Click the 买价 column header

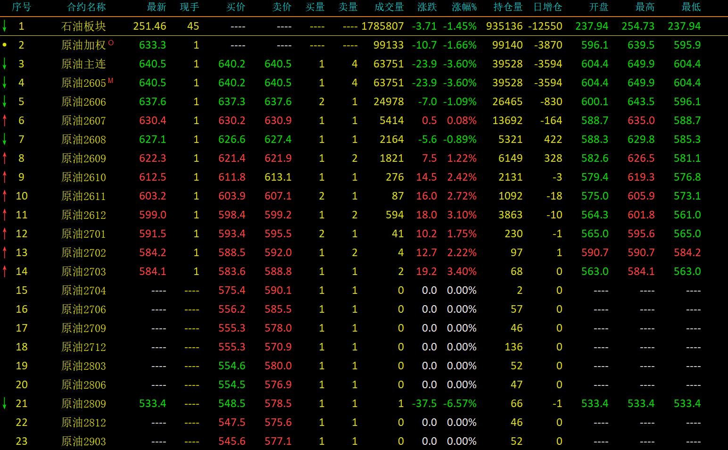[x=236, y=7]
